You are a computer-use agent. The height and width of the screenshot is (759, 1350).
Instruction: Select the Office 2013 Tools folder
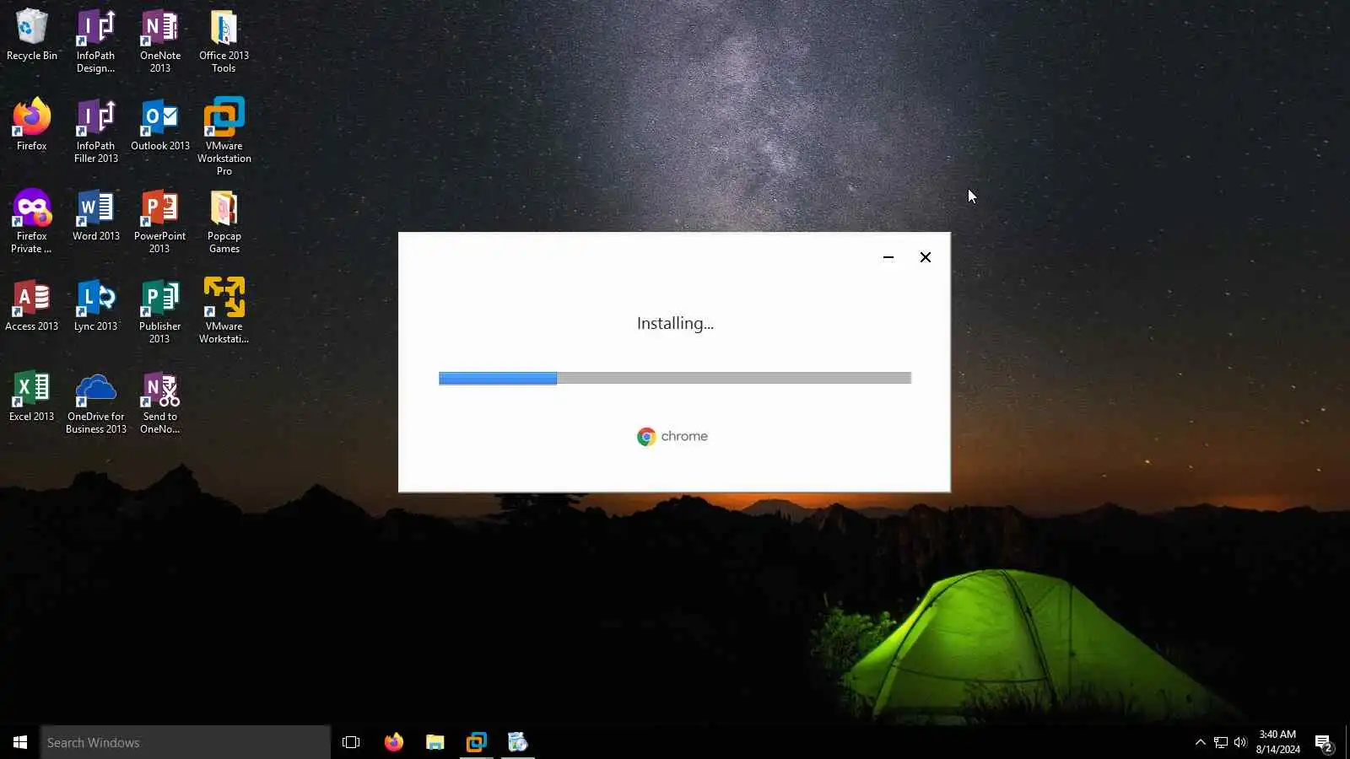pyautogui.click(x=224, y=41)
